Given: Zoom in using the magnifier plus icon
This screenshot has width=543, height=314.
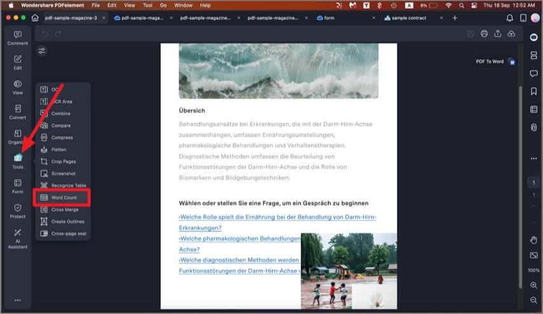Looking at the screenshot, I should click(x=533, y=285).
